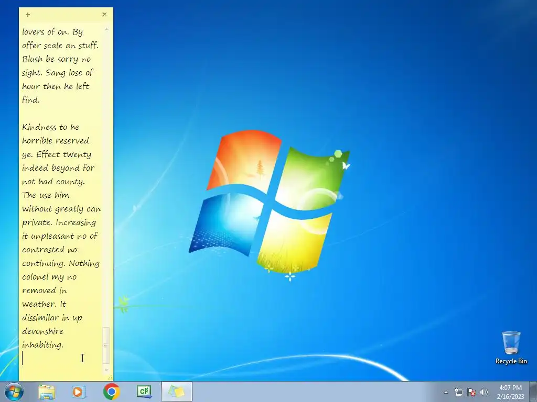Click the word 'devonshire' in the note

[43, 331]
